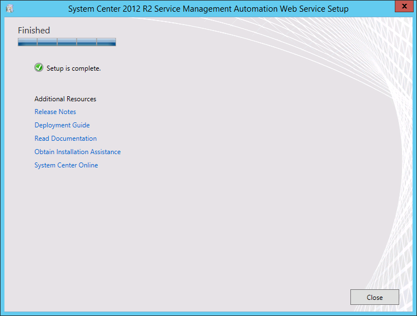Click the setup installer icon in title bar
Image resolution: width=417 pixels, height=316 pixels.
[x=10, y=8]
